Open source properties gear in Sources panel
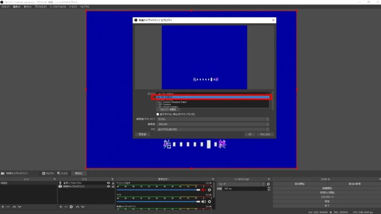Screen dimensions: 381x214 tap(71, 207)
